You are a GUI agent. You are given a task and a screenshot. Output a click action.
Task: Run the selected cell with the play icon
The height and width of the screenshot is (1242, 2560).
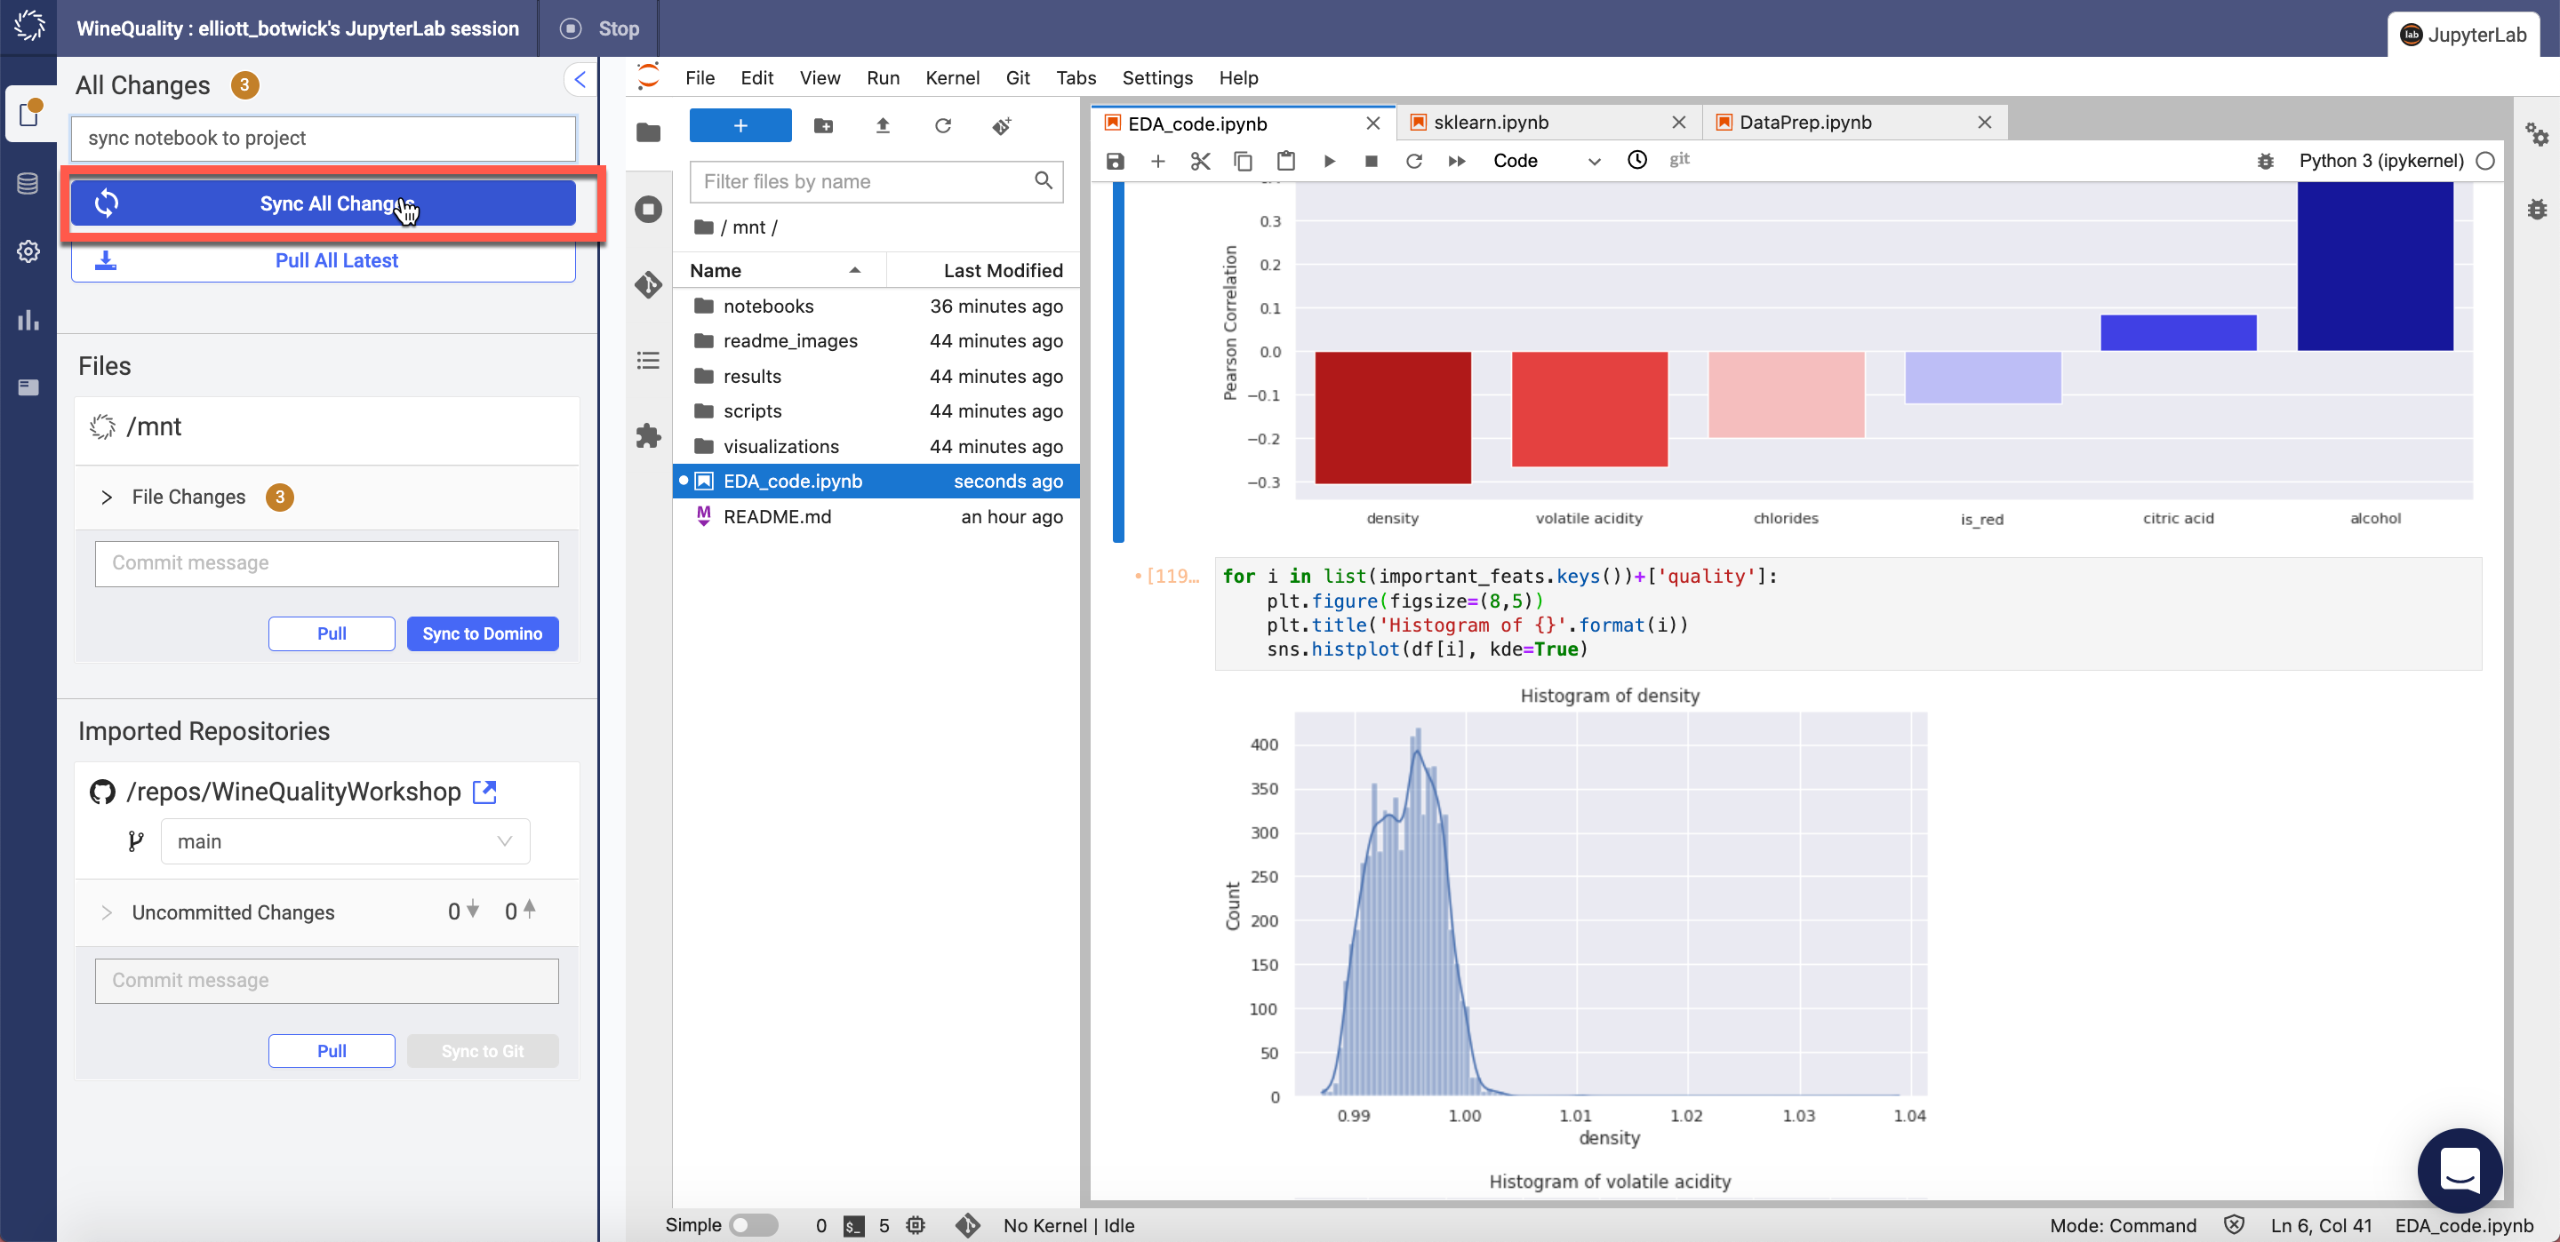(x=1329, y=161)
